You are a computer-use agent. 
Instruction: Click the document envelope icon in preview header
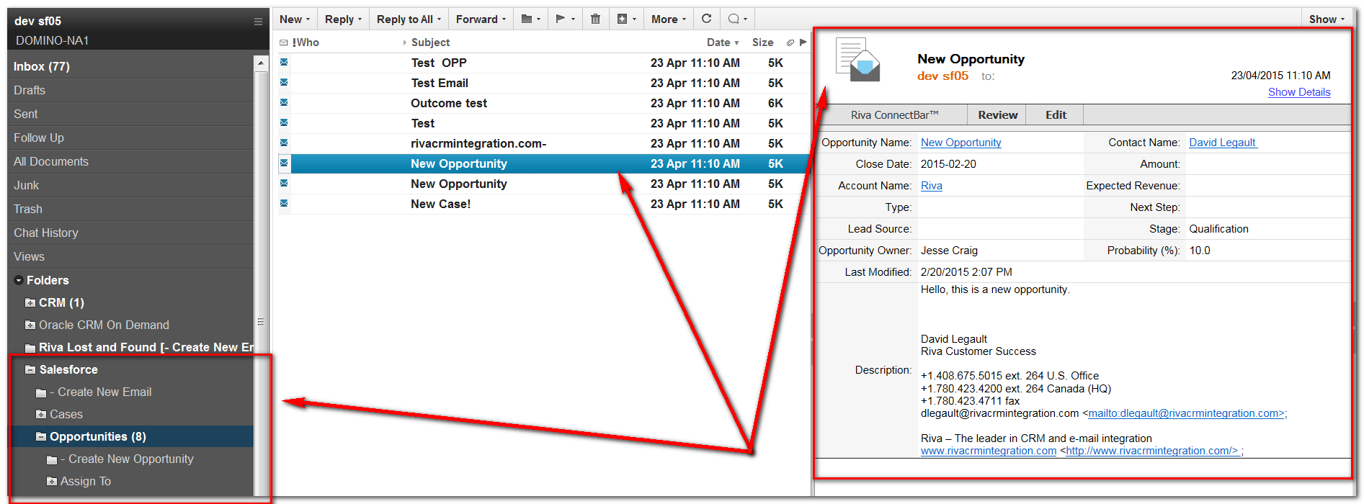pos(857,59)
